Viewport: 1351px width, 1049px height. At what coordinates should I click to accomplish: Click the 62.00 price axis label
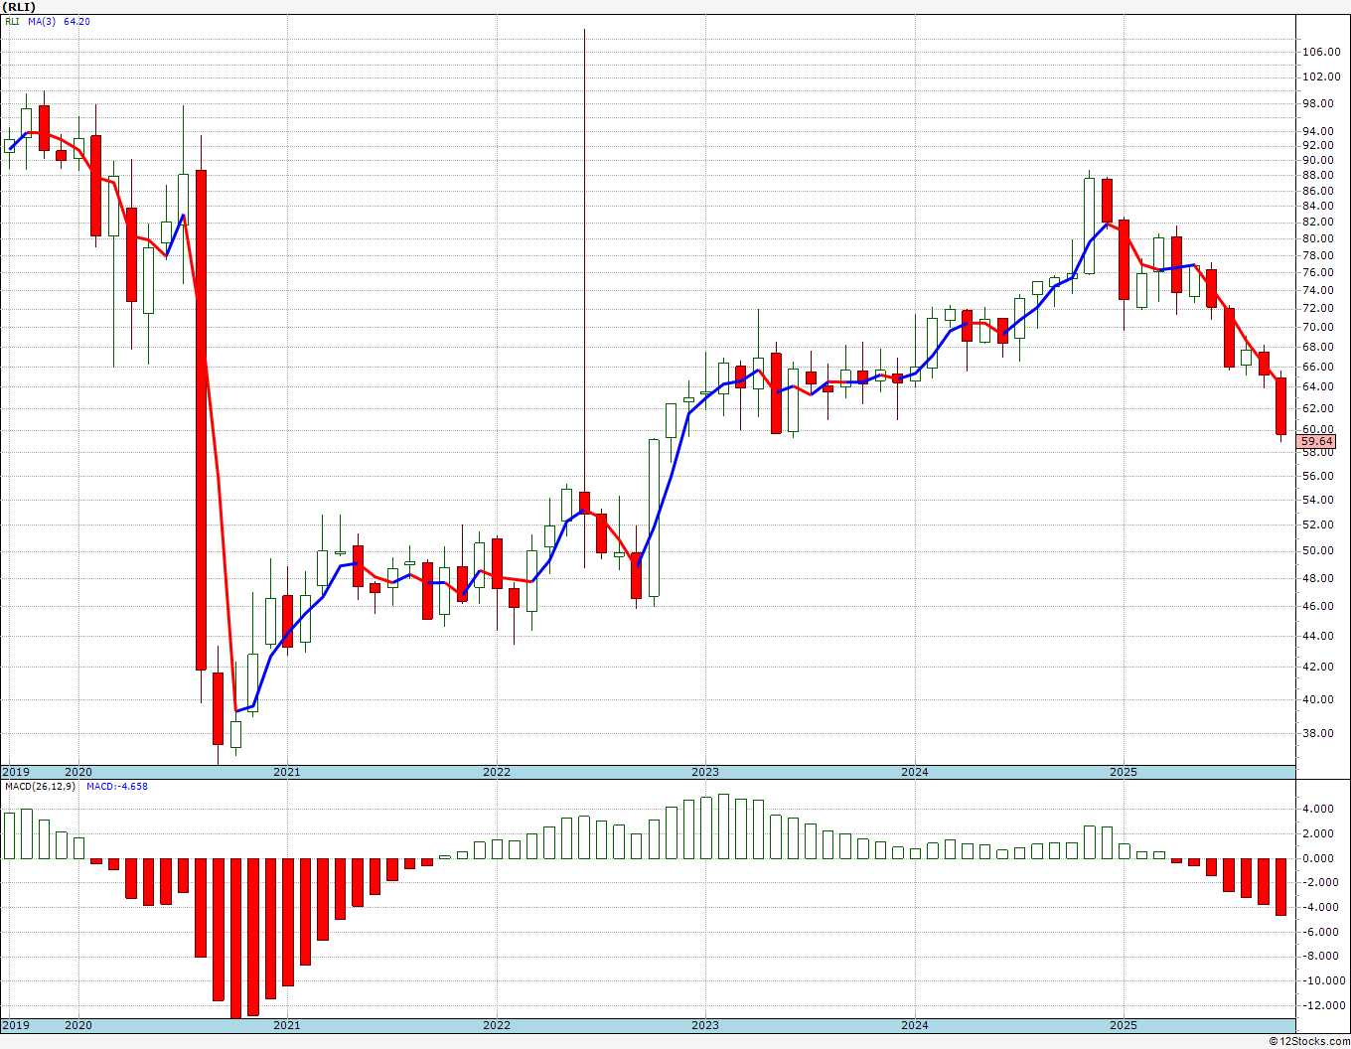point(1316,408)
